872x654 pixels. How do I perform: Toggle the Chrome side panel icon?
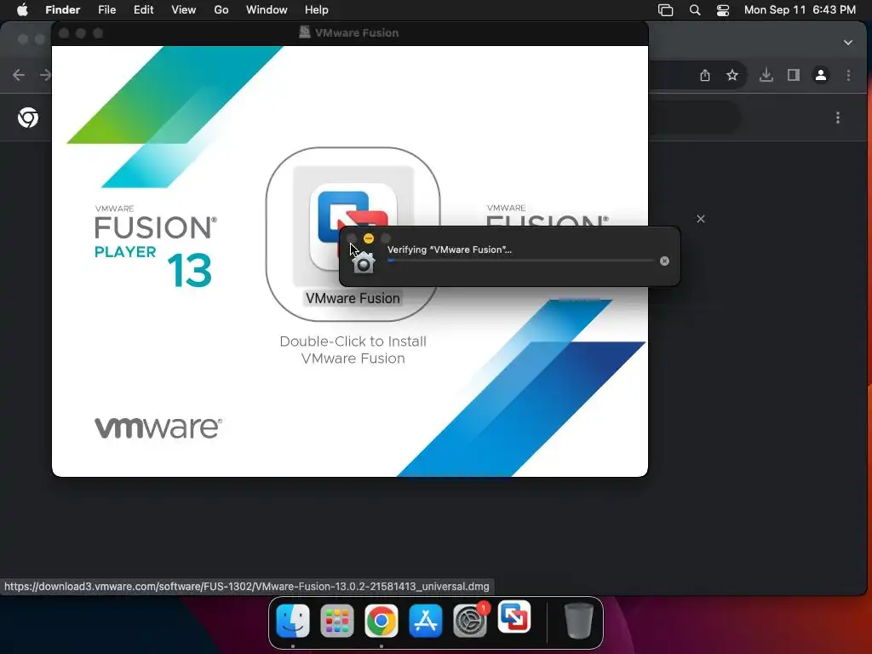pos(794,75)
